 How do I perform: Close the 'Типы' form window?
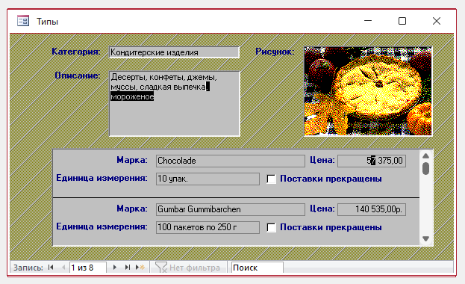click(x=437, y=21)
